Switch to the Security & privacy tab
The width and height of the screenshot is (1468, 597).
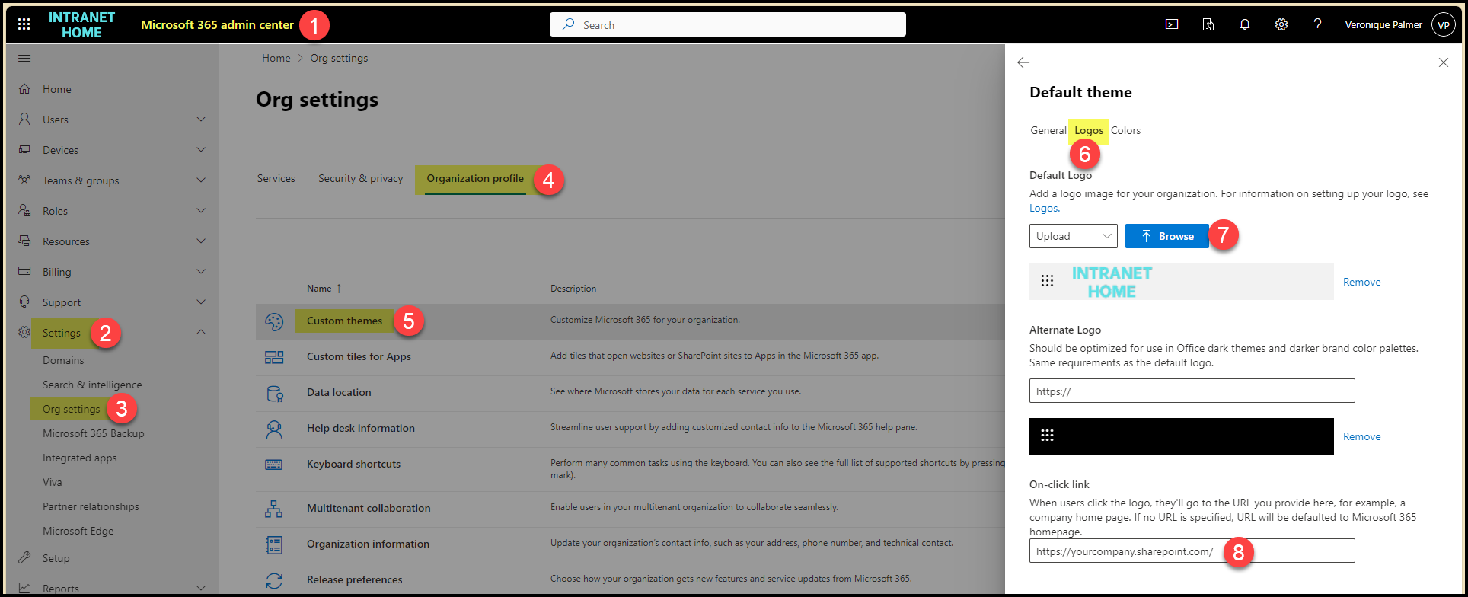pyautogui.click(x=360, y=178)
